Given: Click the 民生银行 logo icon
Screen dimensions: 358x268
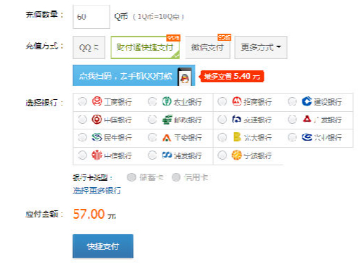Looking at the screenshot, I should point(97,137).
